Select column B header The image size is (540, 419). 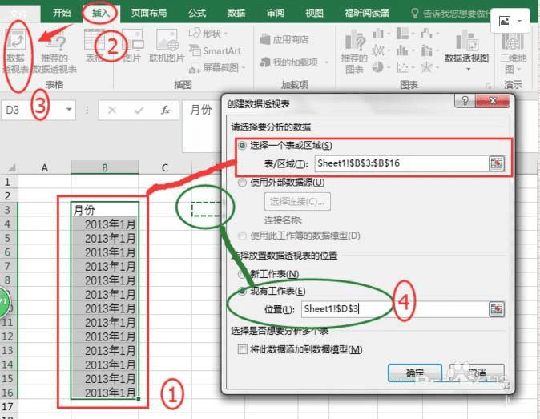105,167
